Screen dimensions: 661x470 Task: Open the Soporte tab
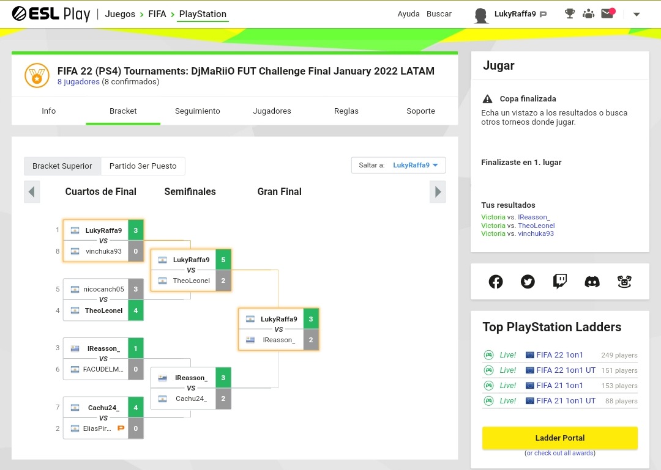coord(420,111)
